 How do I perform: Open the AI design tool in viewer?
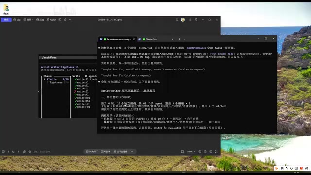[51, 20]
